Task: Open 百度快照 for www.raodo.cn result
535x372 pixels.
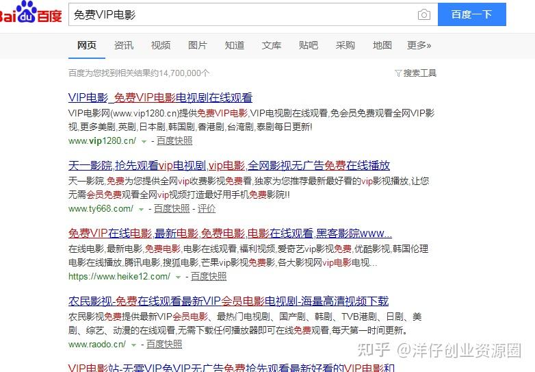Action: 164,345
